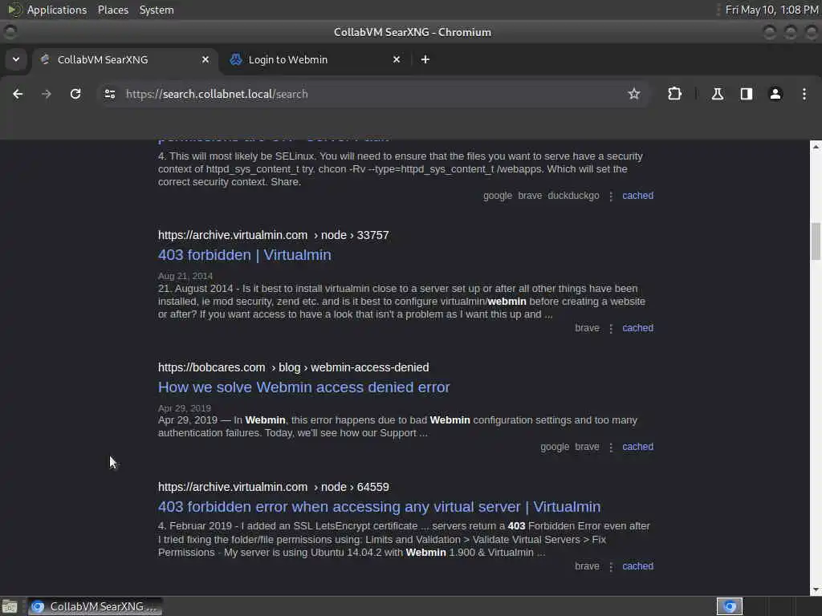Click brave engine label on node 33757 result
The image size is (822, 616).
click(587, 328)
